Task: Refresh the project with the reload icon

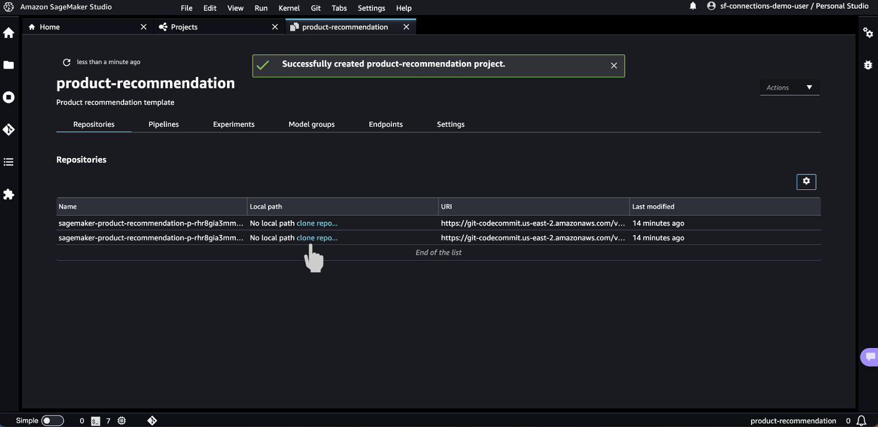Action: click(66, 63)
